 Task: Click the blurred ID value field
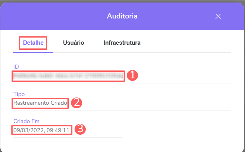[68, 76]
